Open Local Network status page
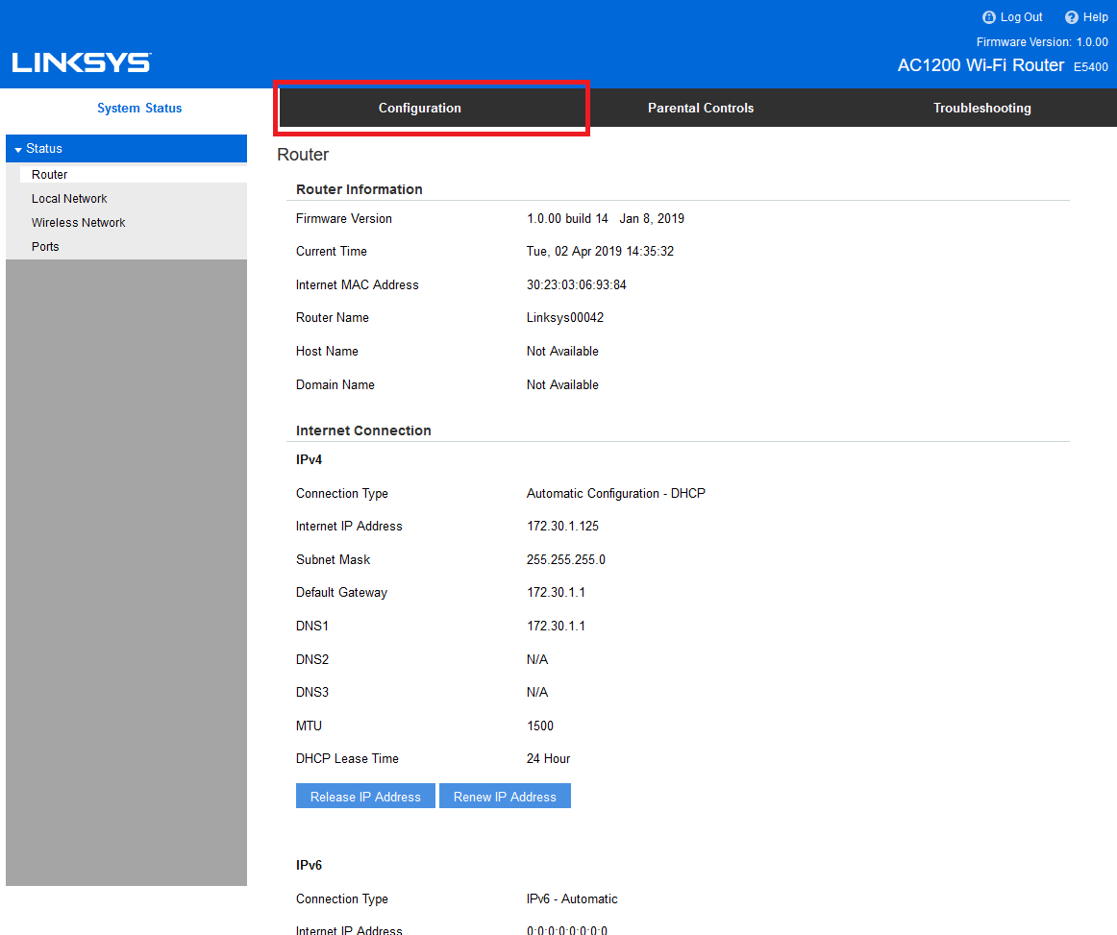The width and height of the screenshot is (1117, 935). tap(69, 199)
